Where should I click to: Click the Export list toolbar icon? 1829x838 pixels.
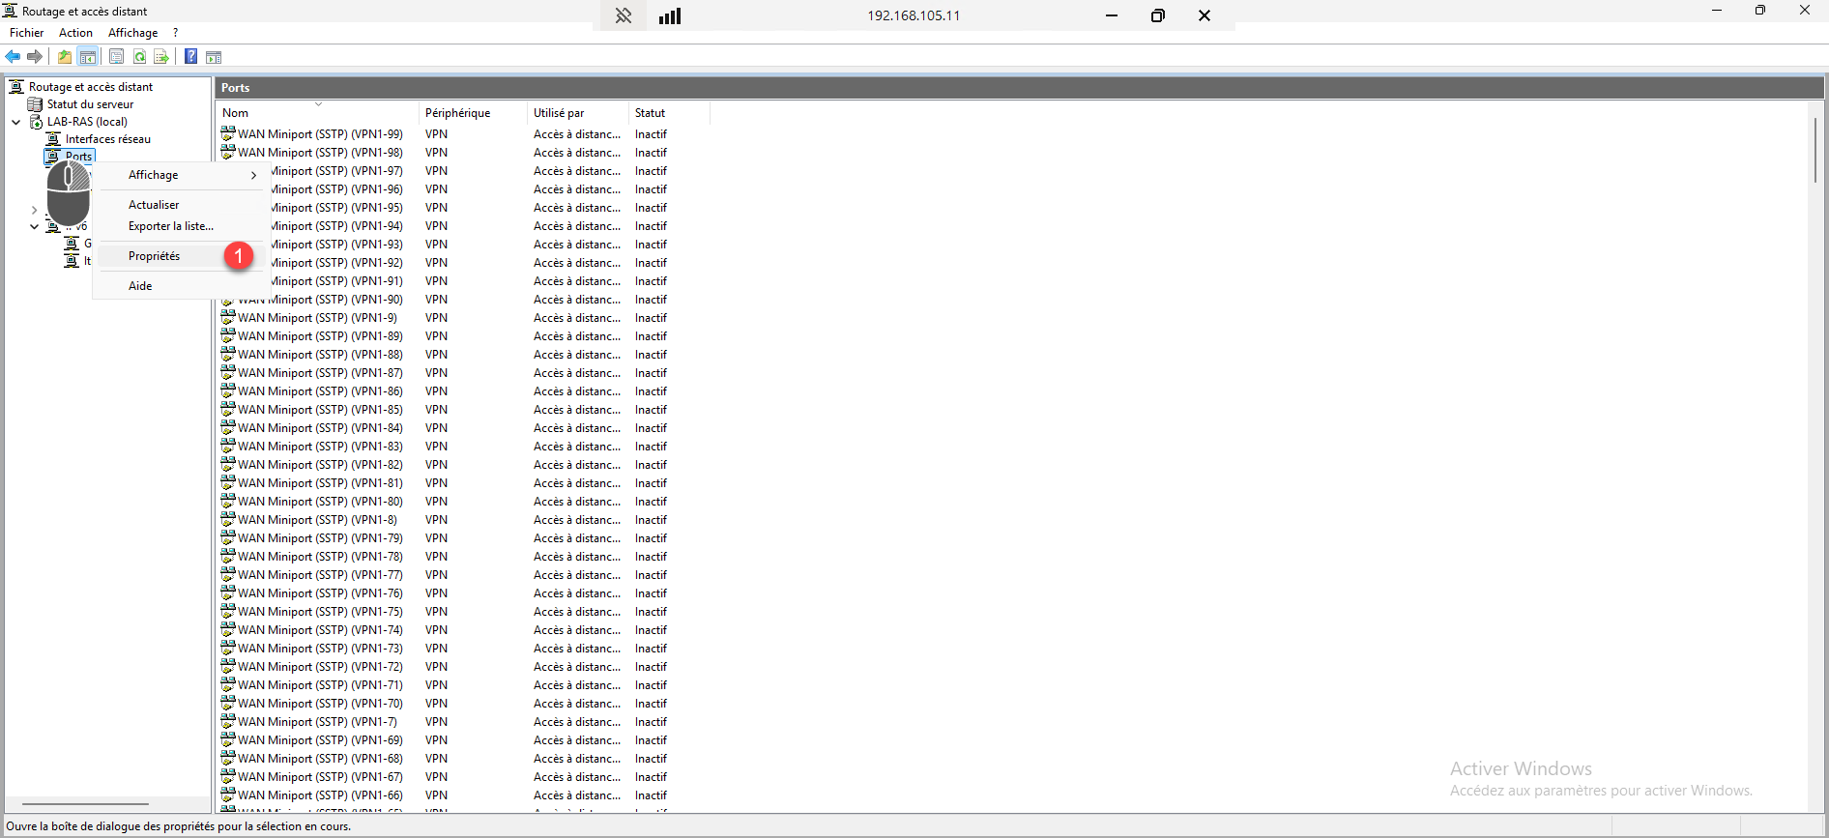161,57
